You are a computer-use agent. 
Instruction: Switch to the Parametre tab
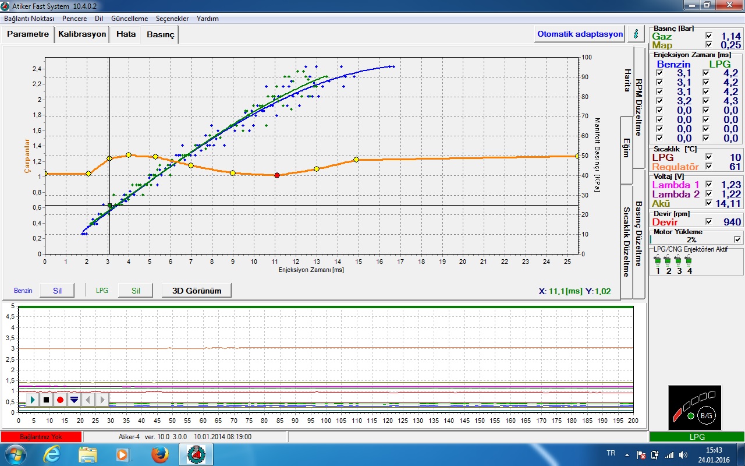click(28, 34)
